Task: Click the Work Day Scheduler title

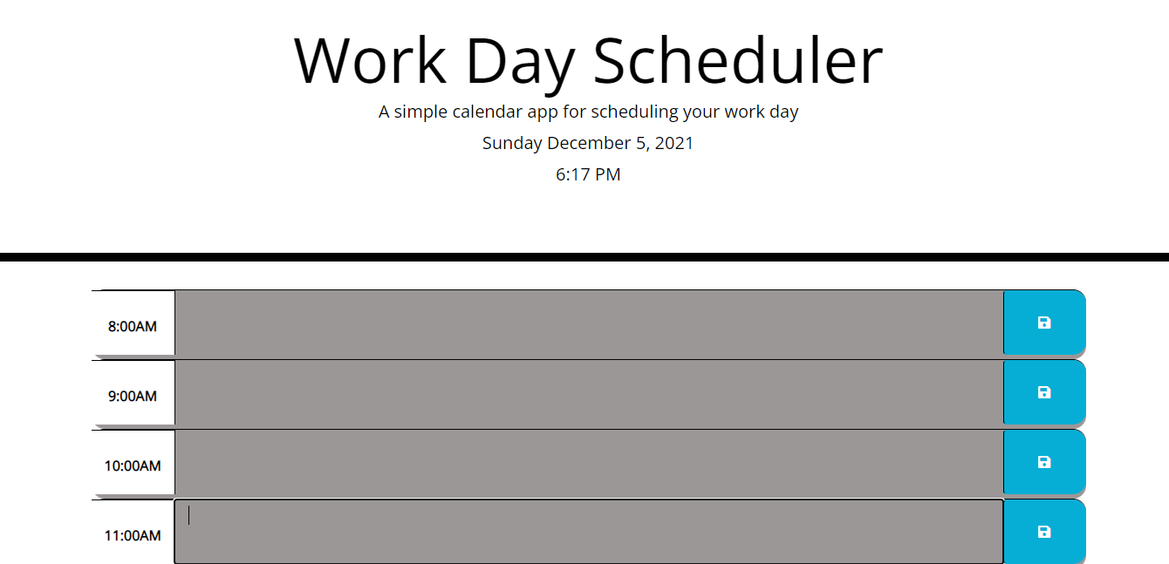Action: coord(587,59)
